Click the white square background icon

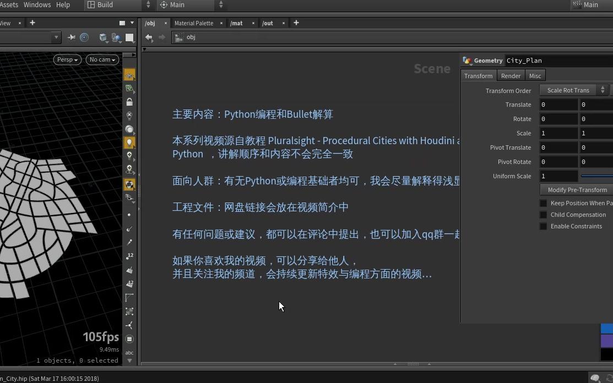tap(129, 37)
